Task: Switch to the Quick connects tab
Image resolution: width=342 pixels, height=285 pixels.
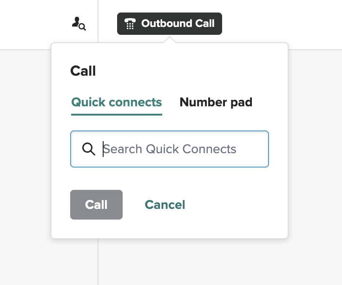Action: [116, 102]
